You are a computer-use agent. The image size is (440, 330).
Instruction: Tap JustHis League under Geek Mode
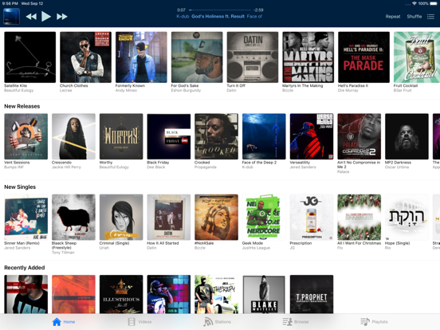tap(256, 248)
